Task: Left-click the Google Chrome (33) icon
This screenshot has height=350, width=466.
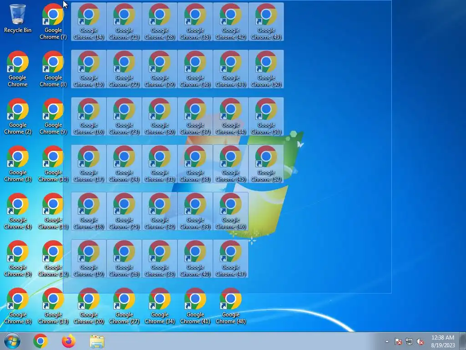Action: pos(160,258)
